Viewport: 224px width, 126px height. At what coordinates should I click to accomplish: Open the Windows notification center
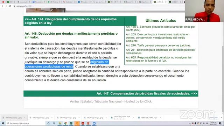point(220,123)
